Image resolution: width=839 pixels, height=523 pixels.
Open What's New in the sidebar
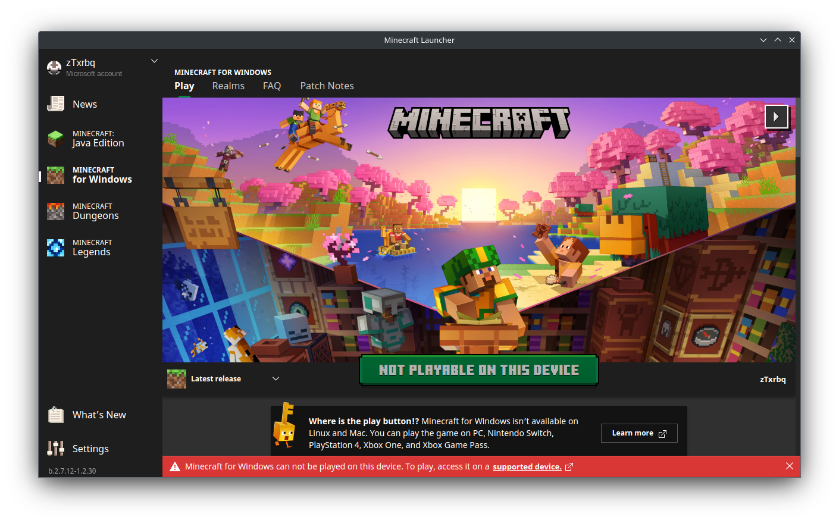[x=101, y=415]
